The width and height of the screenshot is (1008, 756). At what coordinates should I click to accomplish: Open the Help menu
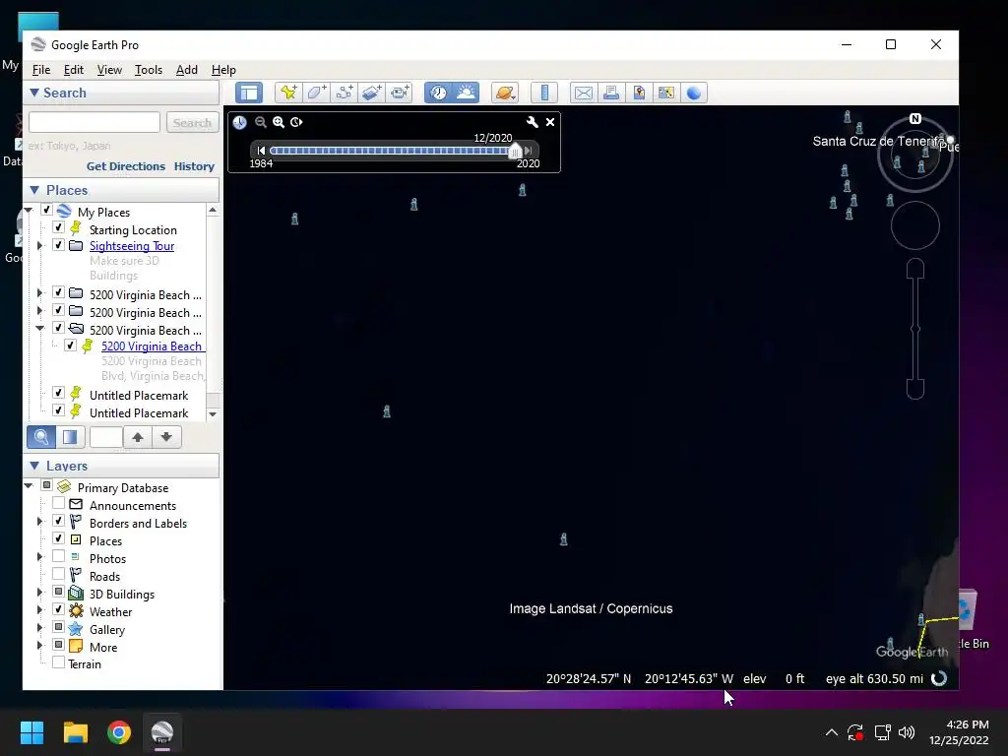click(223, 70)
